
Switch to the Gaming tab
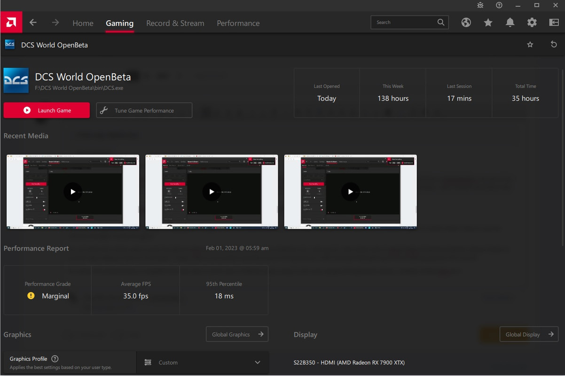point(119,23)
